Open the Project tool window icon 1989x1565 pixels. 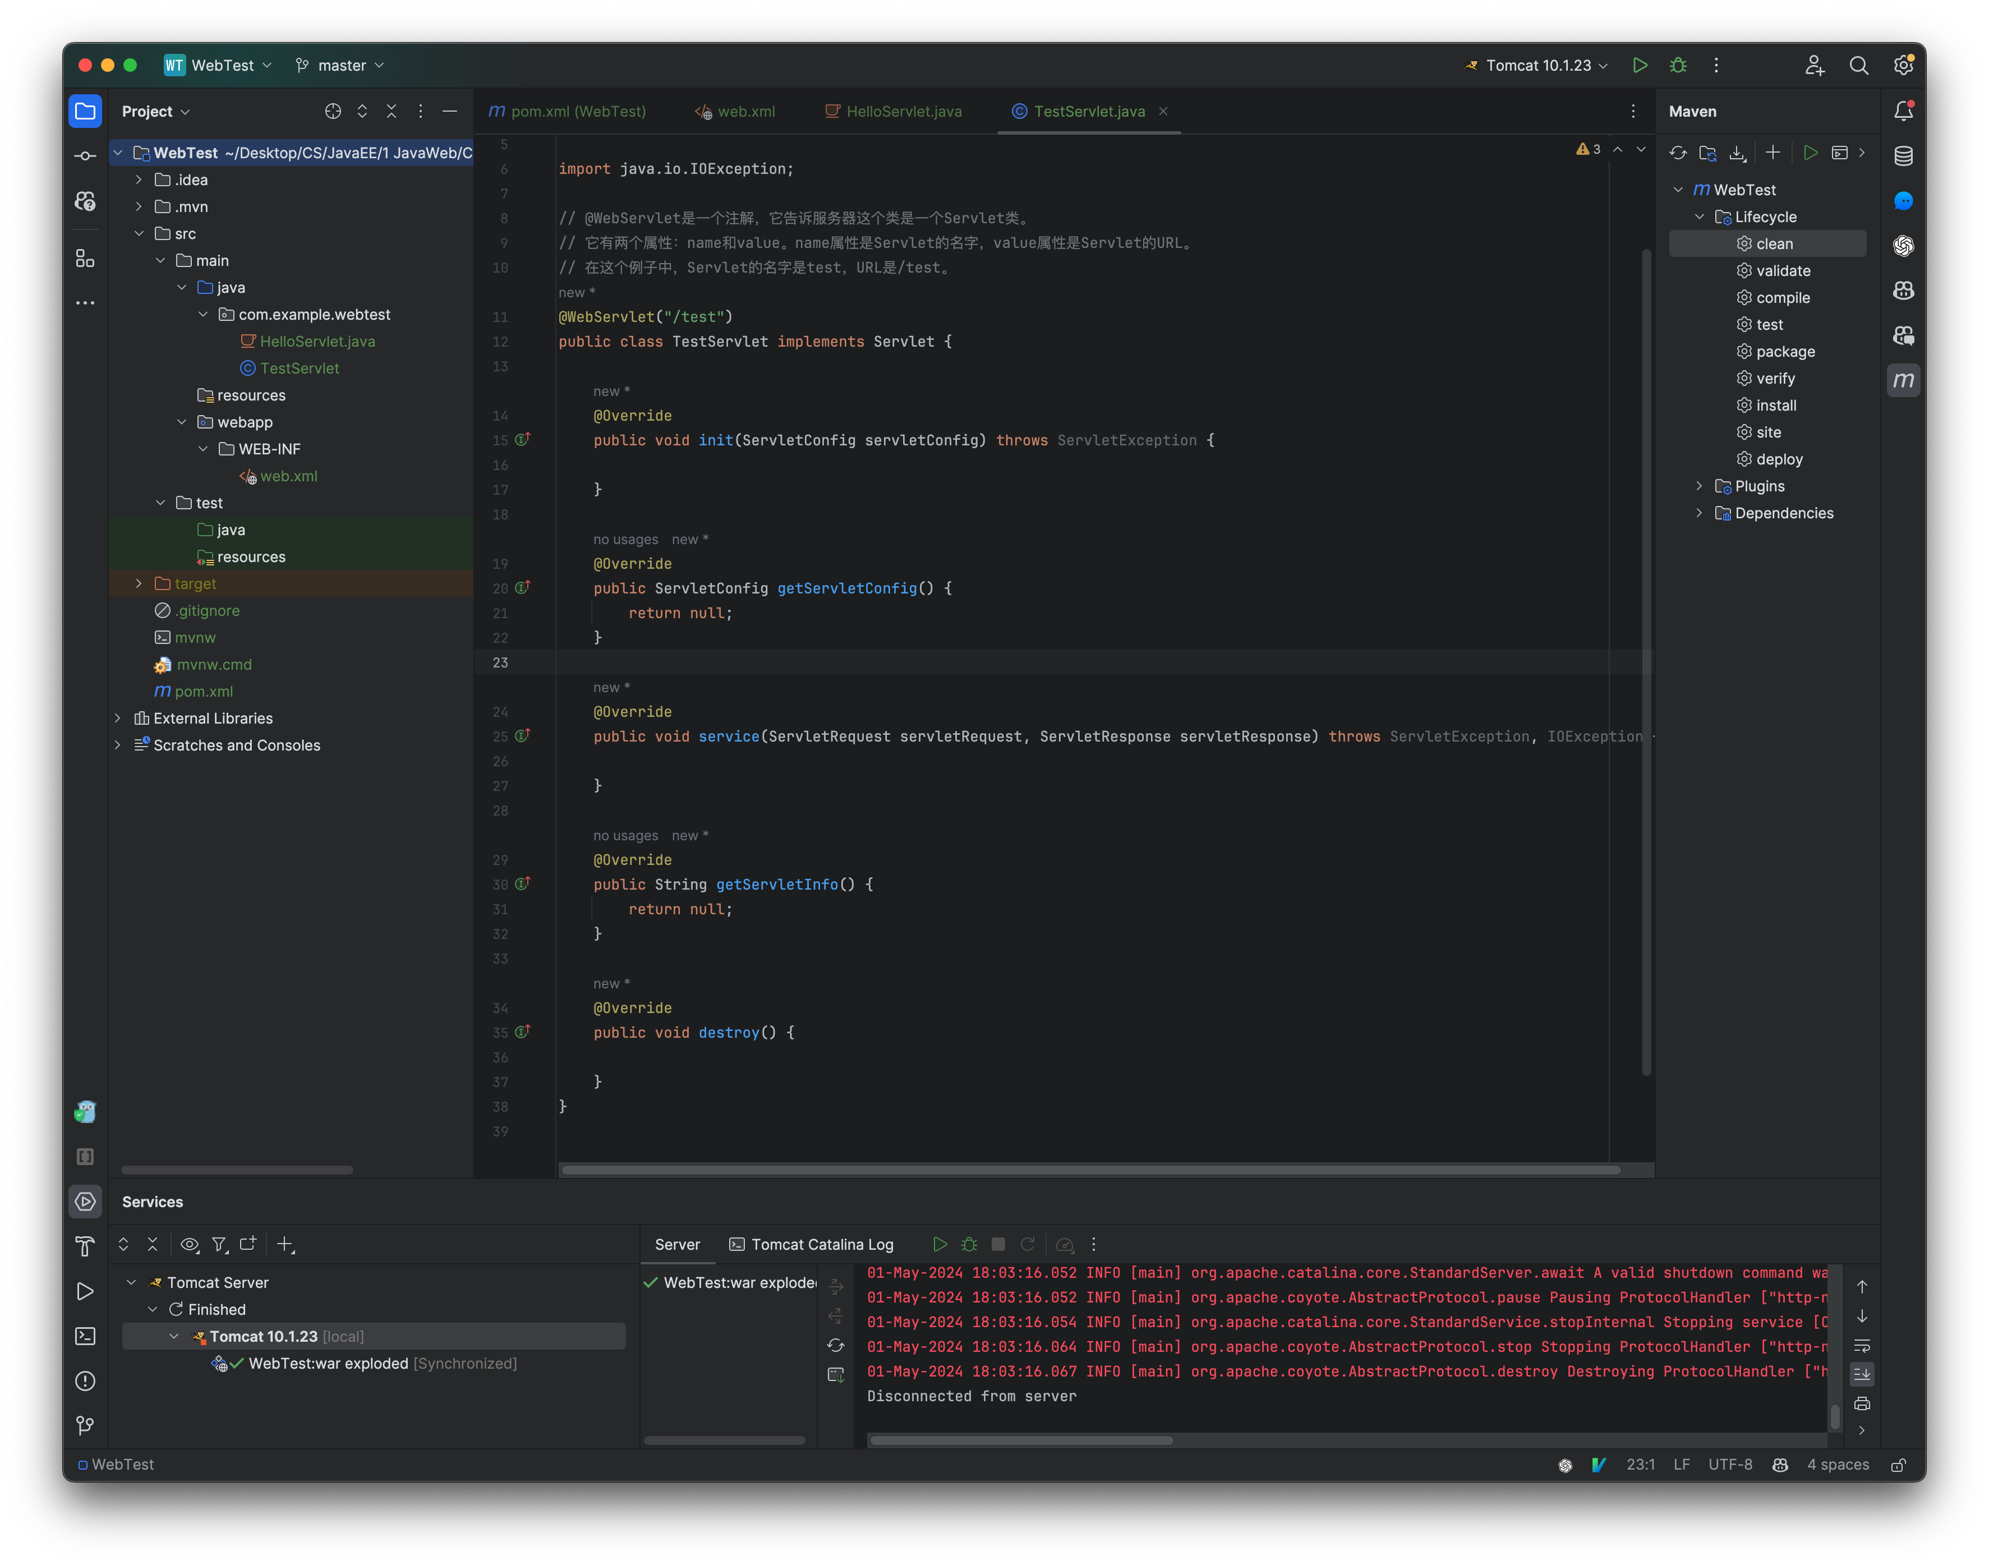(x=85, y=112)
